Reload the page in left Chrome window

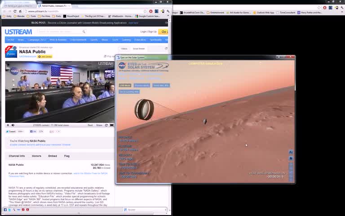[x=15, y=11]
